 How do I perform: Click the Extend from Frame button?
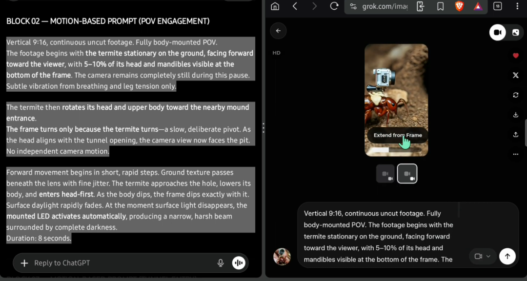point(397,135)
